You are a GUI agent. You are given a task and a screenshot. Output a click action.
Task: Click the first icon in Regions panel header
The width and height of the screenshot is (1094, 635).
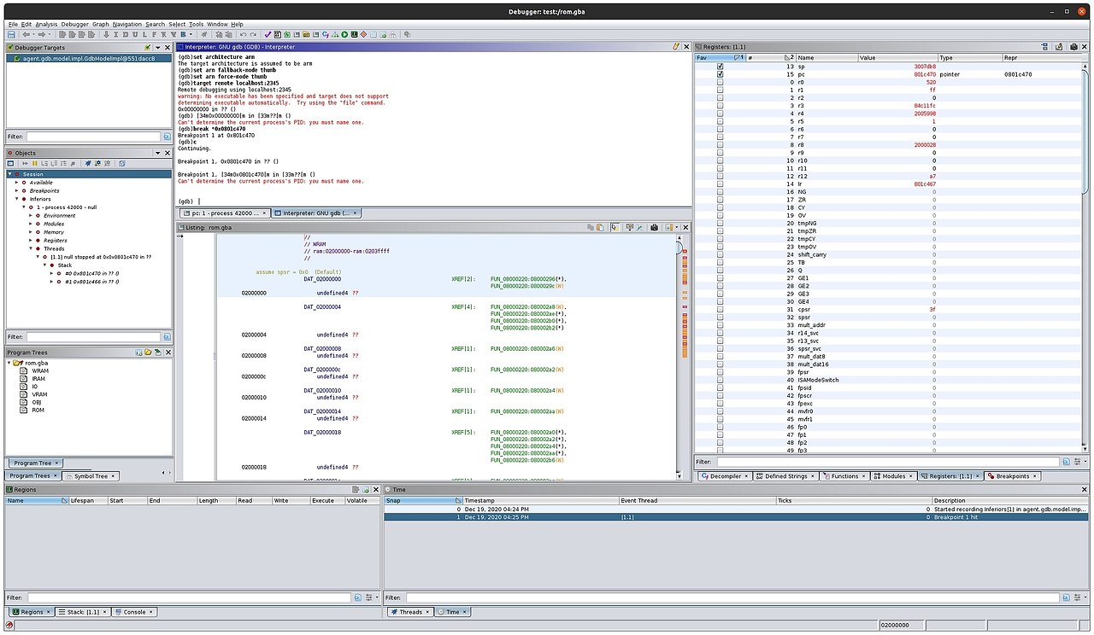(356, 490)
